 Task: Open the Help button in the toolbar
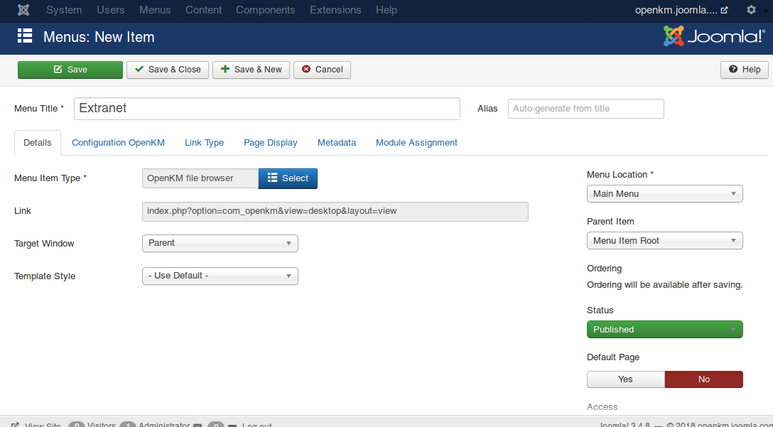coord(745,70)
